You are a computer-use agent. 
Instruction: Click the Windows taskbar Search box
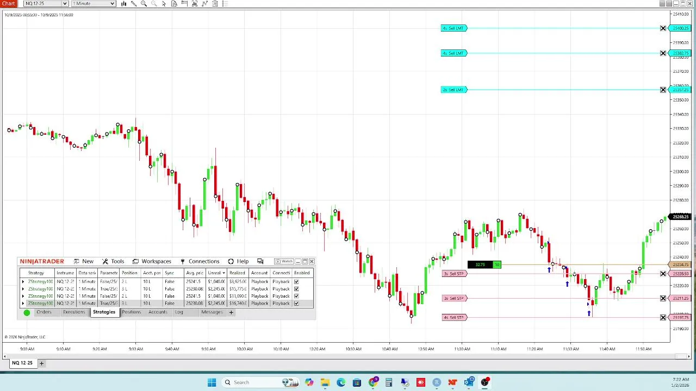261,382
